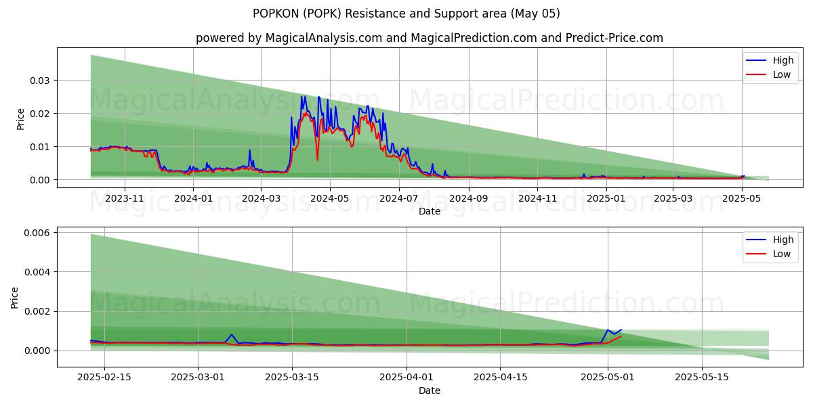
Task: Click the 'Date' axis label under top chart
Action: click(430, 211)
